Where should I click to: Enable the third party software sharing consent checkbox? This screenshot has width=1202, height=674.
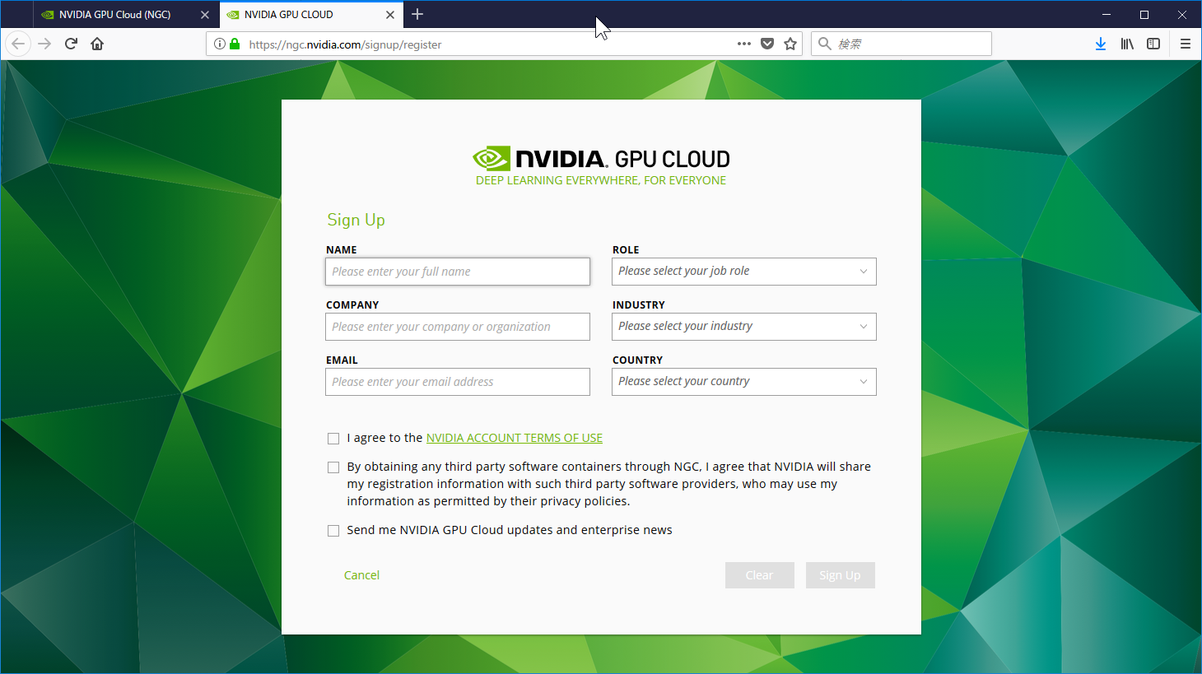333,467
